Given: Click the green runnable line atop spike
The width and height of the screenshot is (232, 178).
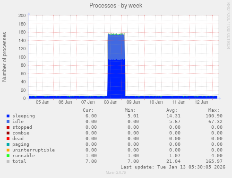Looking at the screenshot, I should click(116, 34).
